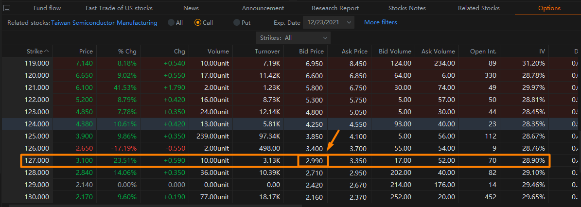The height and width of the screenshot is (207, 581).
Task: Click the More filters link
Action: 380,22
